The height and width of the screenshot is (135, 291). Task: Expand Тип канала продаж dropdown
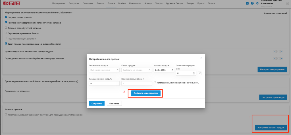[x=104, y=70]
